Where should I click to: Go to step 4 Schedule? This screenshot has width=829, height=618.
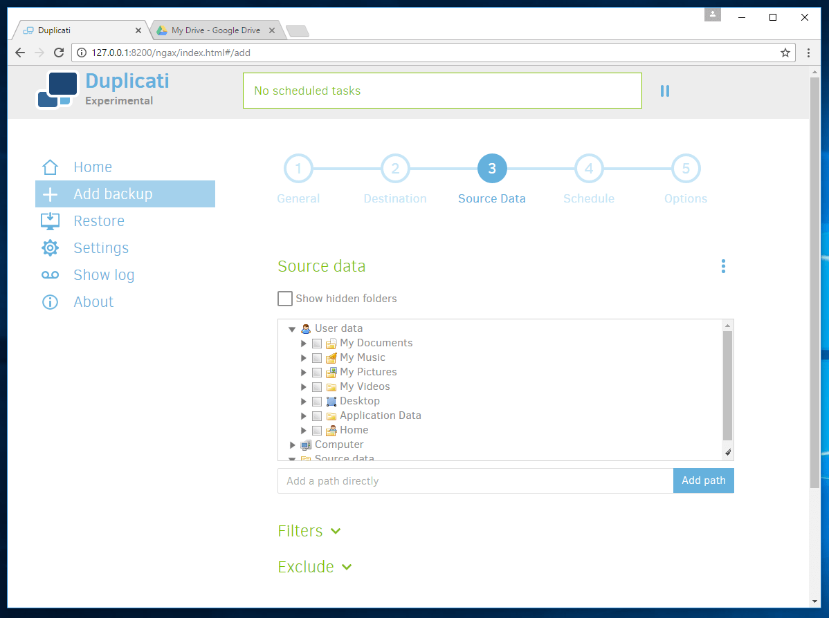[x=588, y=168]
